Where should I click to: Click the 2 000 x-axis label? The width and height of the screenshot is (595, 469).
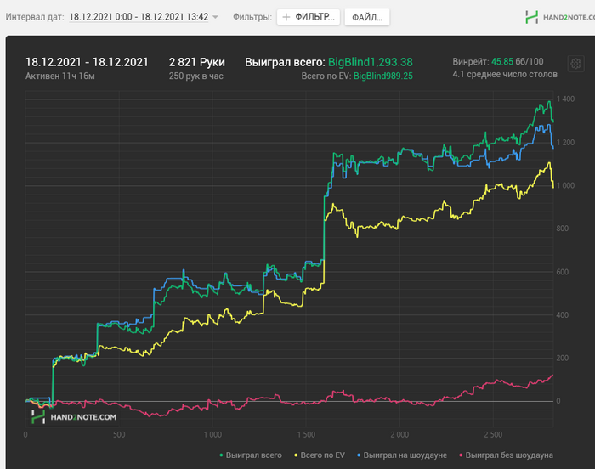coord(399,434)
